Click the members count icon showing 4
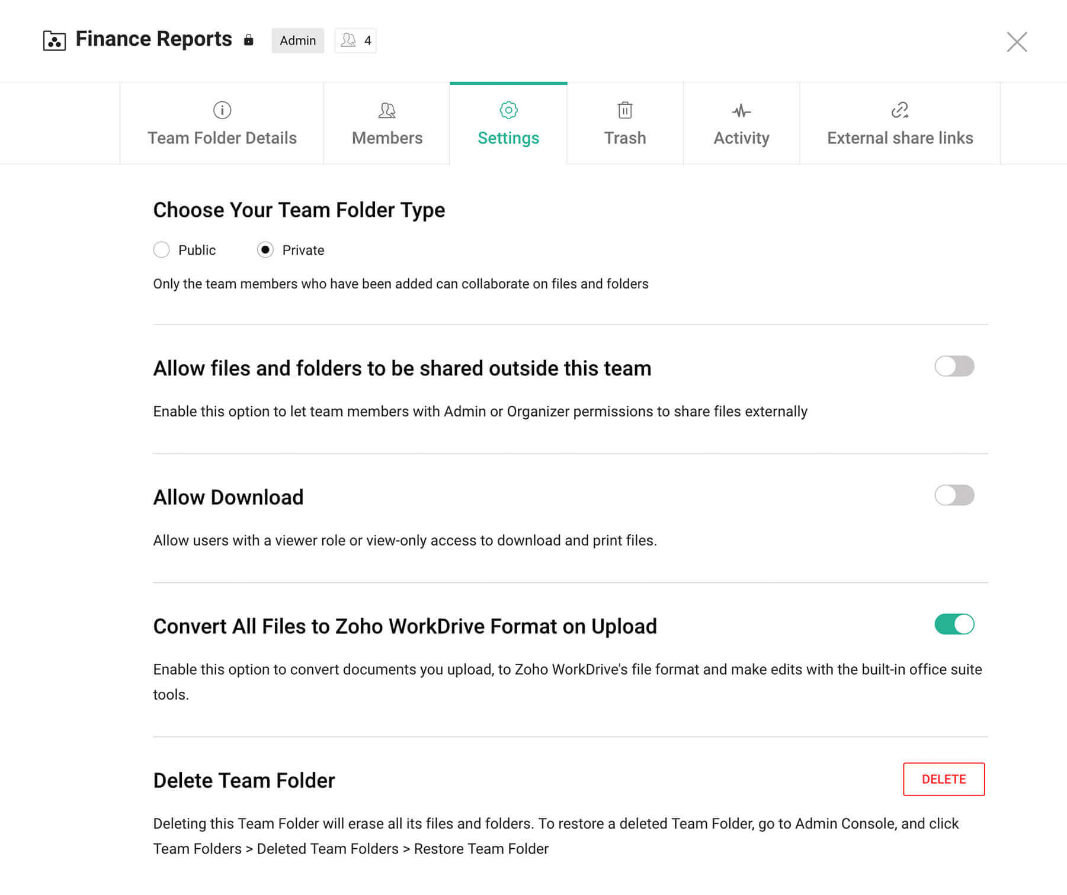This screenshot has height=895, width=1067. [355, 40]
